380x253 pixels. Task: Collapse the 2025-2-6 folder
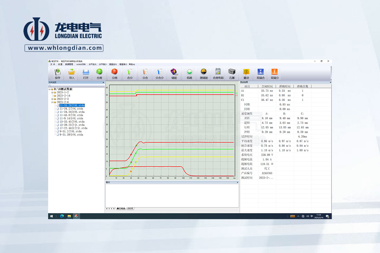coord(52,102)
